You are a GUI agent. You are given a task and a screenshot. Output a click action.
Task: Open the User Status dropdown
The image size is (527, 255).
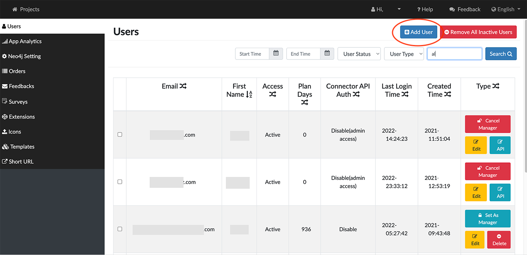click(359, 54)
